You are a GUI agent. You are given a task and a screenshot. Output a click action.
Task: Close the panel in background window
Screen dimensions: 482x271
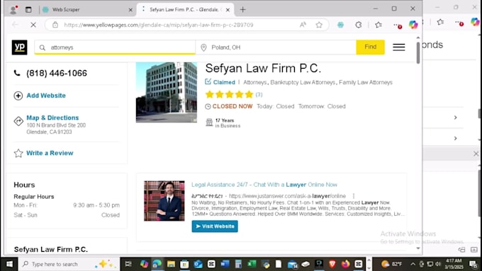coord(476,154)
